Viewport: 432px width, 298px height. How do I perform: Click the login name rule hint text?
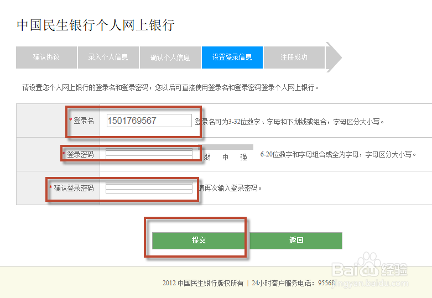289,122
